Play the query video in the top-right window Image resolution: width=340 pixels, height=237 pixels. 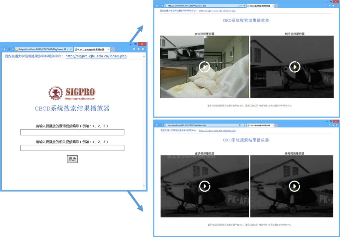(204, 67)
